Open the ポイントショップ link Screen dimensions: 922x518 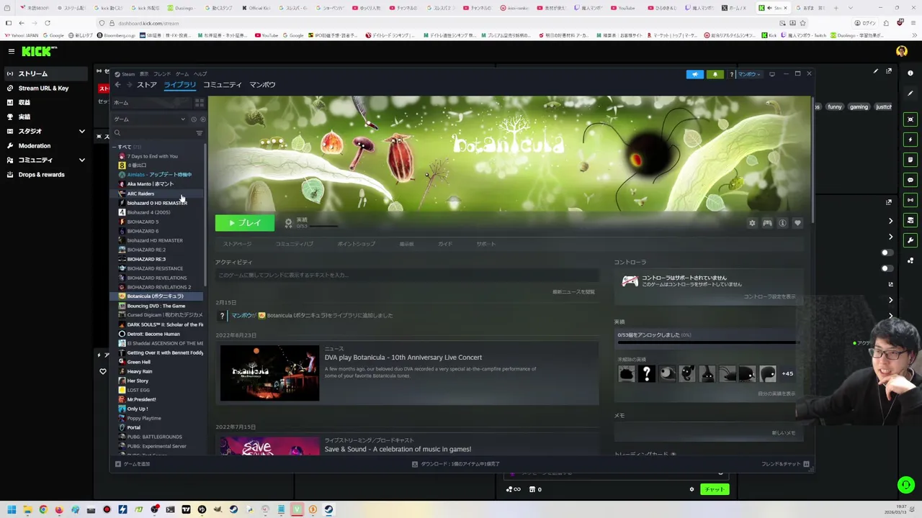356,244
